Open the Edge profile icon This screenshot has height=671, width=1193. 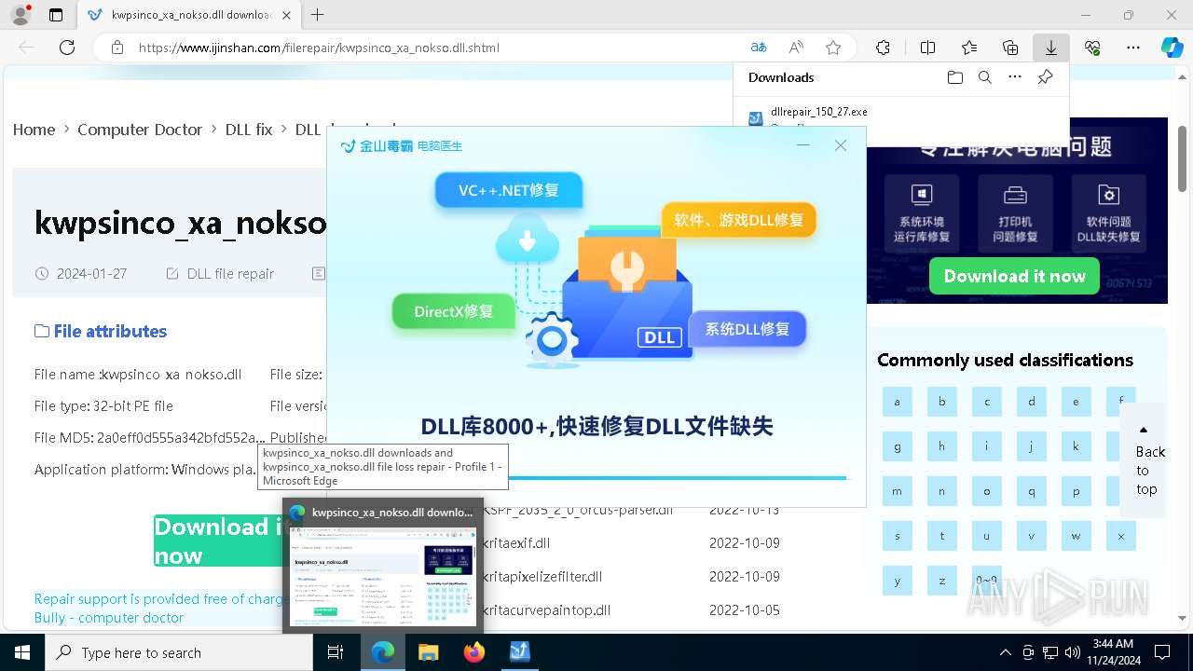(20, 15)
